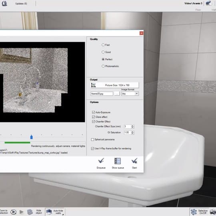Click the green render progress bar
The width and height of the screenshot is (216, 216).
tap(17, 142)
